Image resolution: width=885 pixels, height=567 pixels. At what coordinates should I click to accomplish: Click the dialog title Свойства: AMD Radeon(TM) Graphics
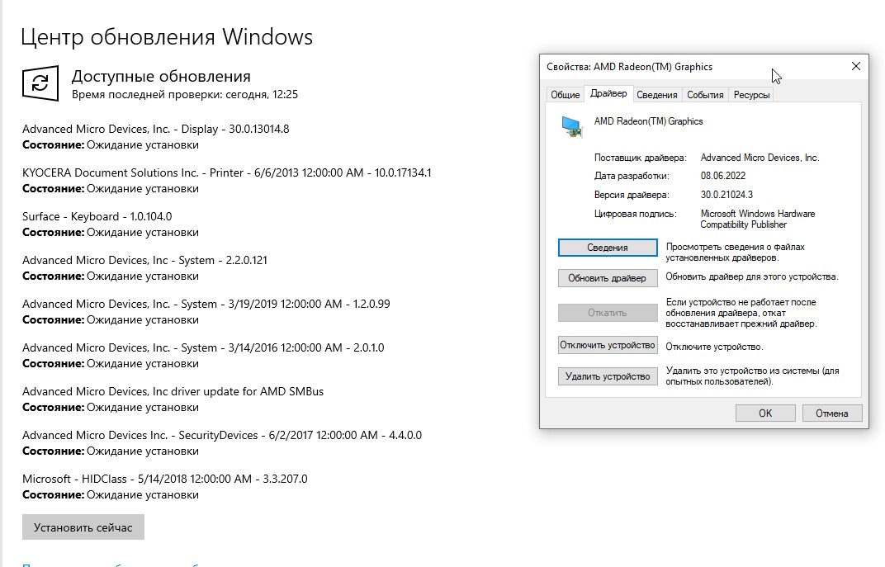point(629,67)
